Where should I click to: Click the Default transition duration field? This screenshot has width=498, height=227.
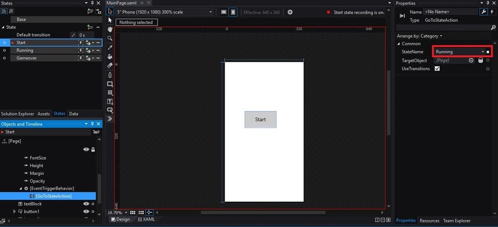[x=86, y=35]
